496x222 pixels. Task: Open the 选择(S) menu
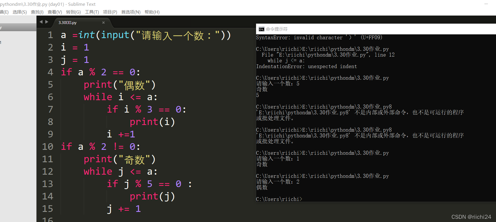20,12
